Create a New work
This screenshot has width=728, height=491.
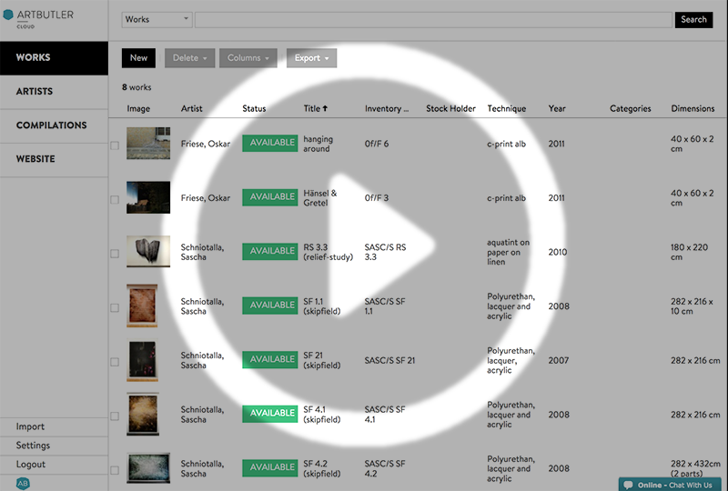click(138, 58)
